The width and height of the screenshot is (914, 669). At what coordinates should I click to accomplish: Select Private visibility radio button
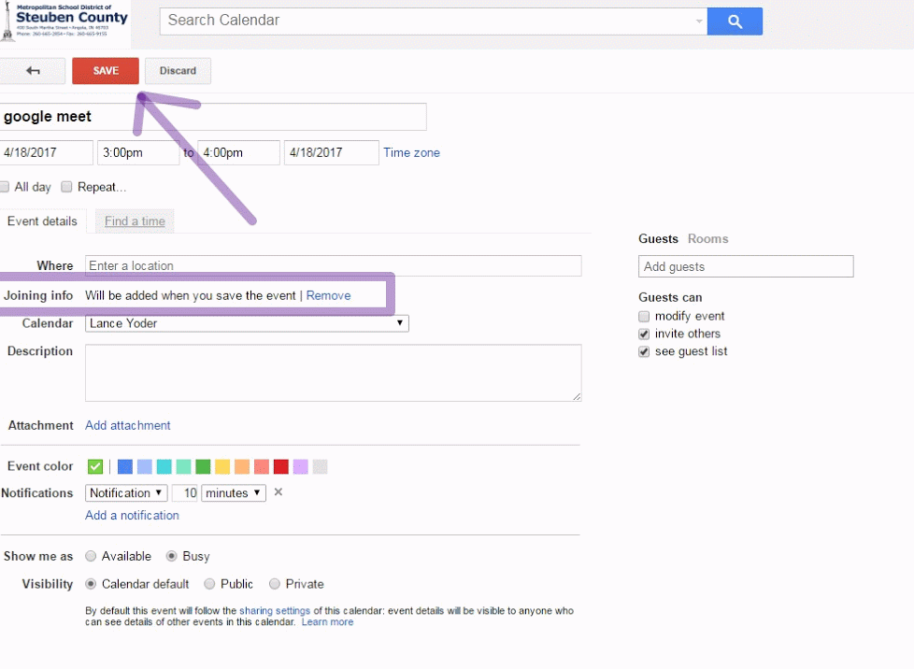click(275, 584)
